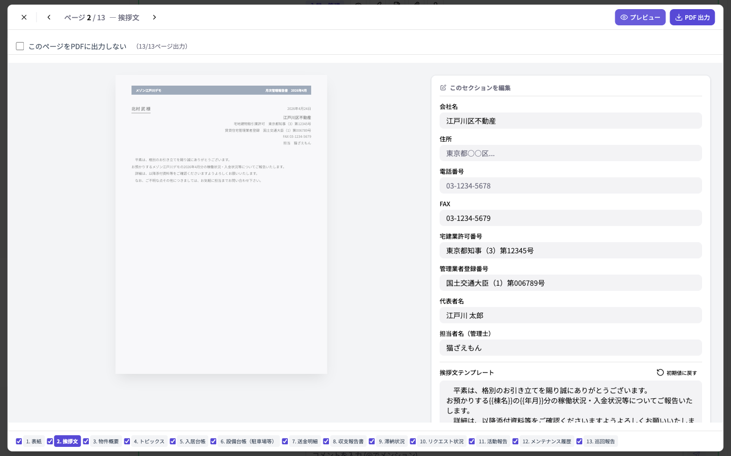Click the FAX input field
The width and height of the screenshot is (731, 456).
point(571,218)
